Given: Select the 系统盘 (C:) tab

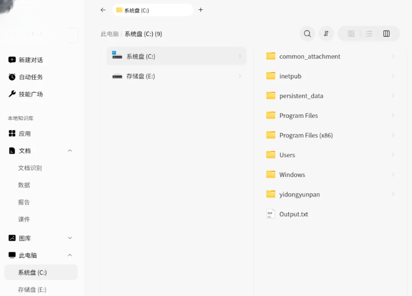Looking at the screenshot, I should (153, 10).
